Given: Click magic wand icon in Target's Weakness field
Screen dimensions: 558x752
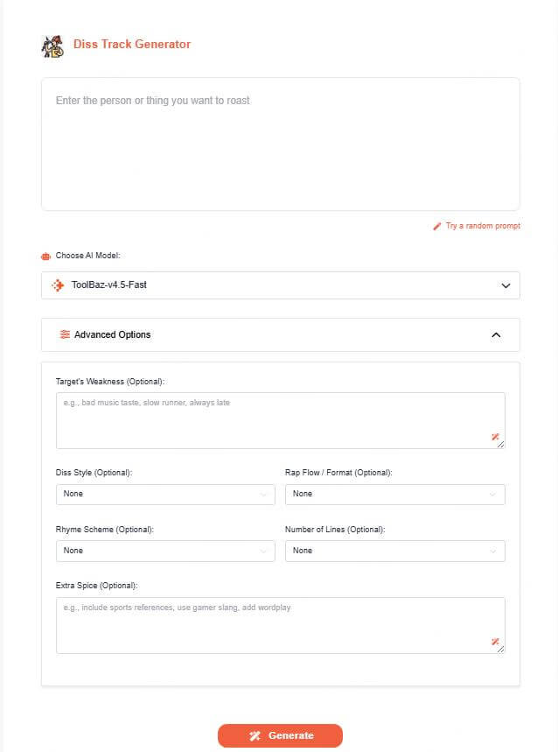Looking at the screenshot, I should 495,437.
